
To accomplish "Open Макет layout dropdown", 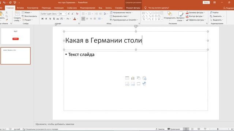I will pos(27,12).
